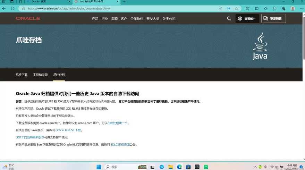Open Edge settings and more menu
This screenshot has height=170, width=305.
(x=302, y=9)
